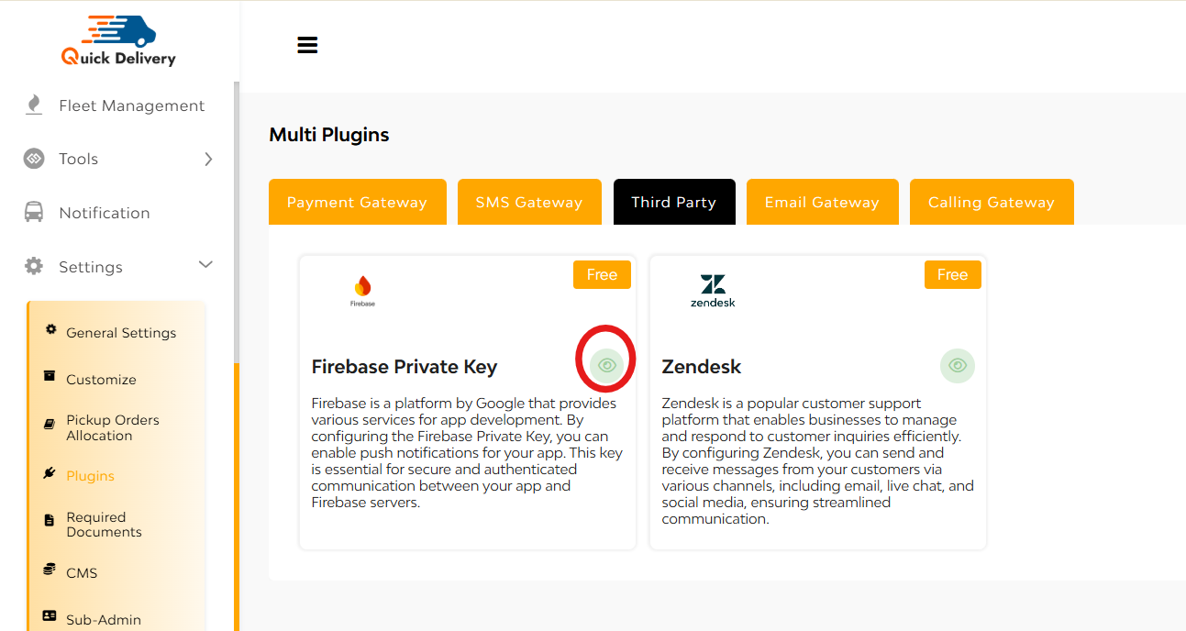Click the Firebase logo icon
1186x631 pixels.
click(x=362, y=291)
